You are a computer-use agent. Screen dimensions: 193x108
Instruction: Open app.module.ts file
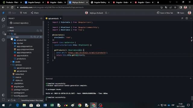23,55
